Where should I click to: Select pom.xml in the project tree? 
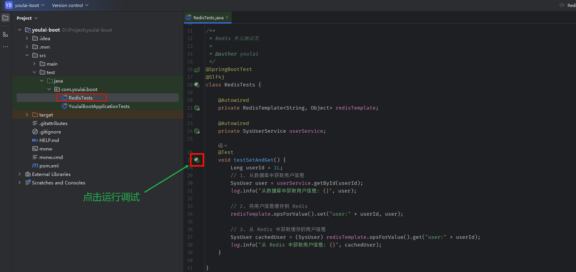tap(49, 166)
